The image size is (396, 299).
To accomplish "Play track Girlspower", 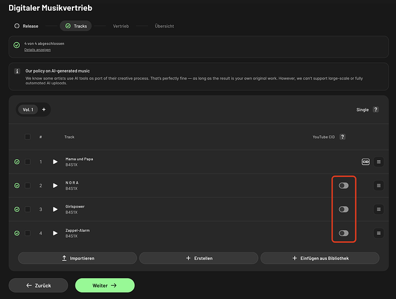I will [55, 209].
